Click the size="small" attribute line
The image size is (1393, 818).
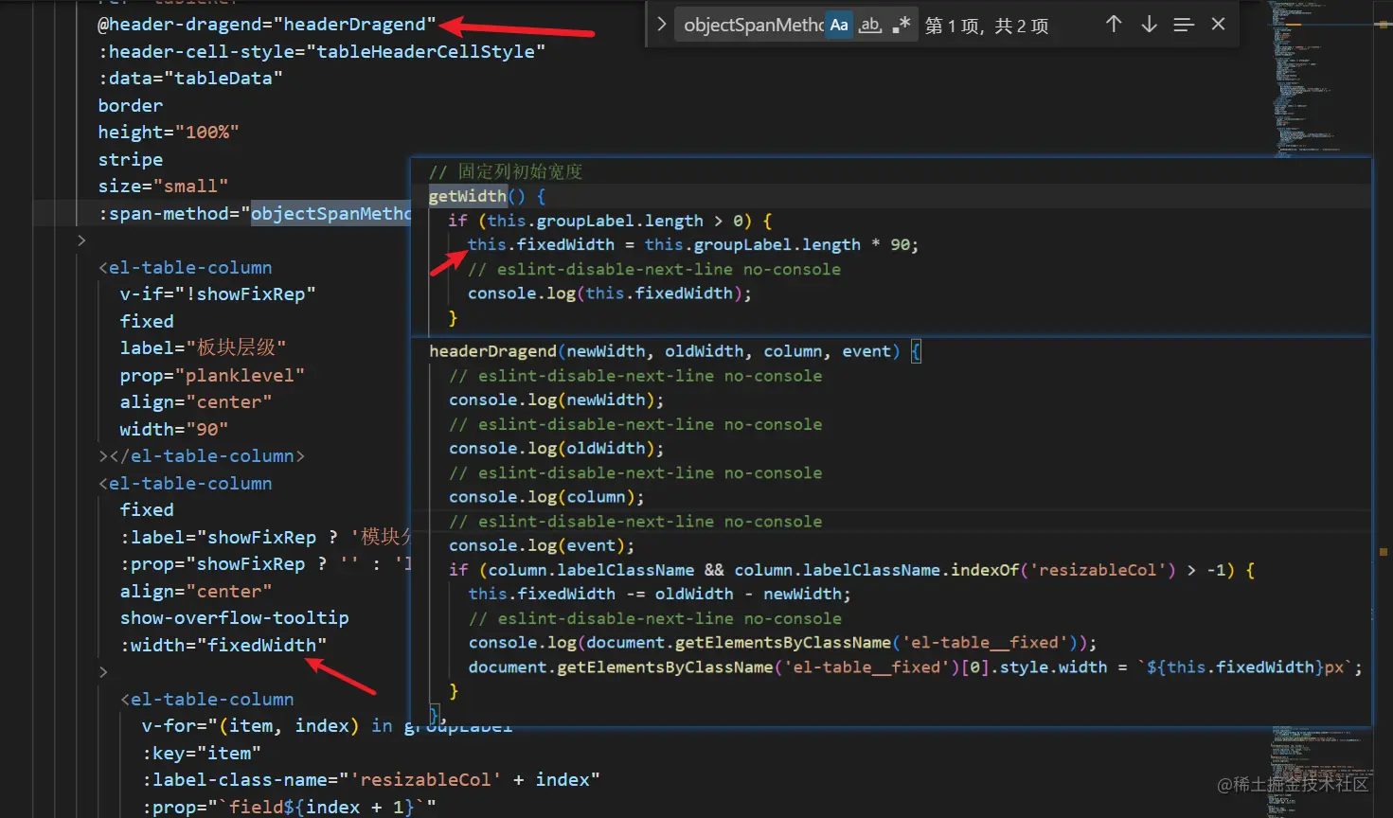(163, 187)
